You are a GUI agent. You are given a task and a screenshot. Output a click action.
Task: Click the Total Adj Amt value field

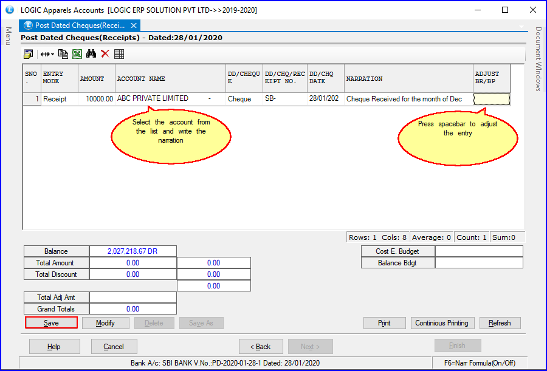tap(133, 298)
